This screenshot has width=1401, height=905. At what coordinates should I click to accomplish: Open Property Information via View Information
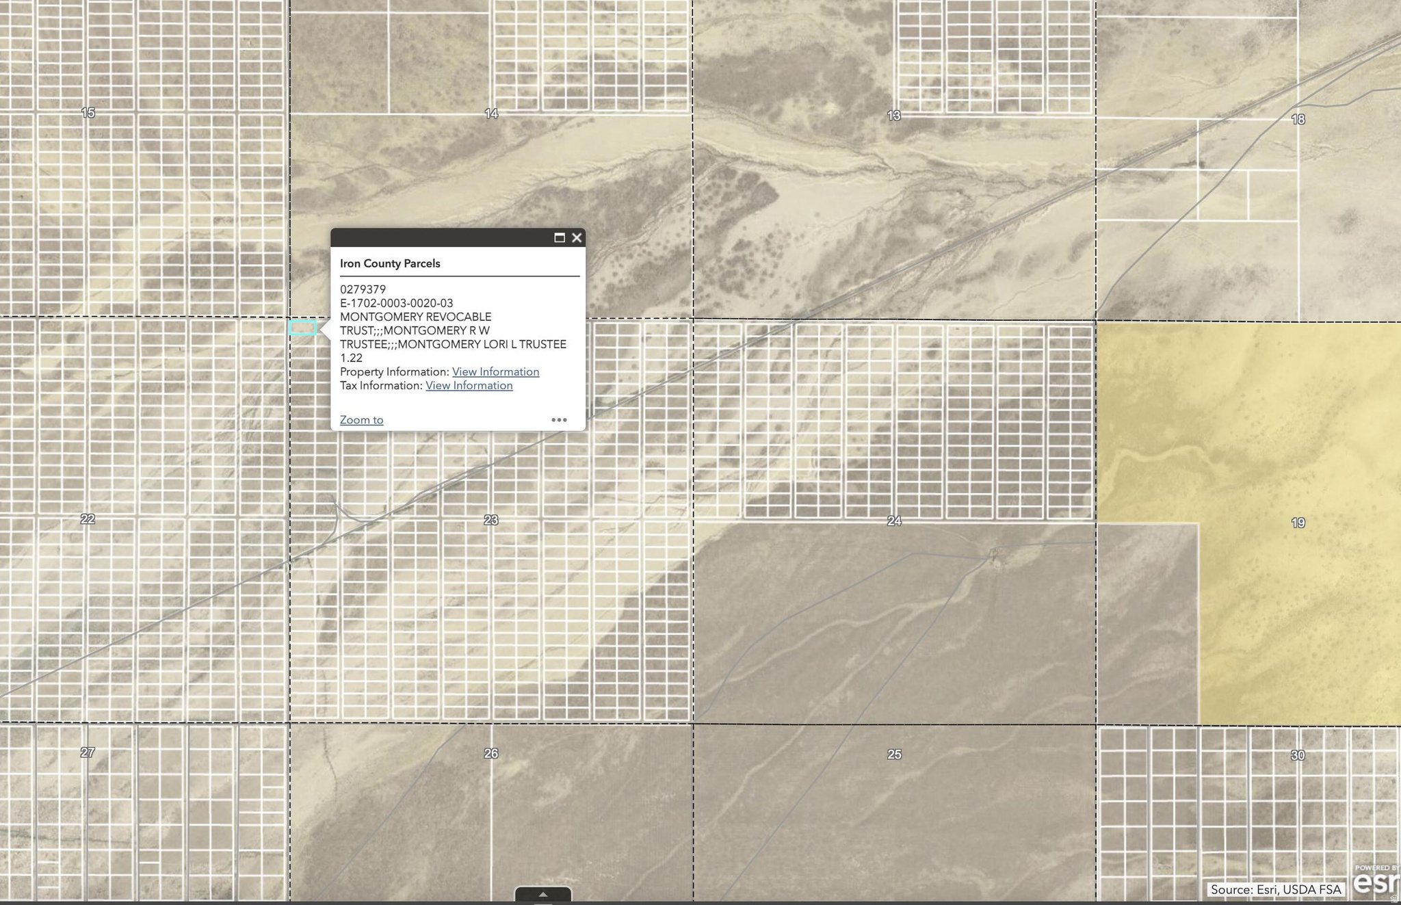click(495, 371)
